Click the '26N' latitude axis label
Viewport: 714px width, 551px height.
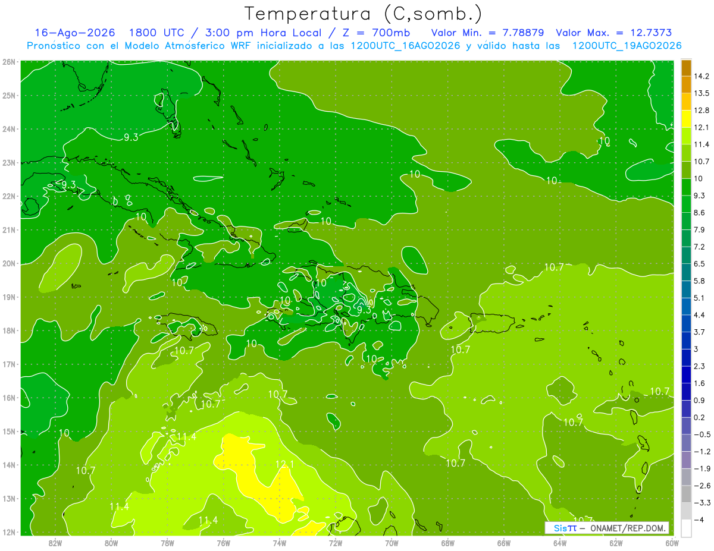pyautogui.click(x=9, y=62)
